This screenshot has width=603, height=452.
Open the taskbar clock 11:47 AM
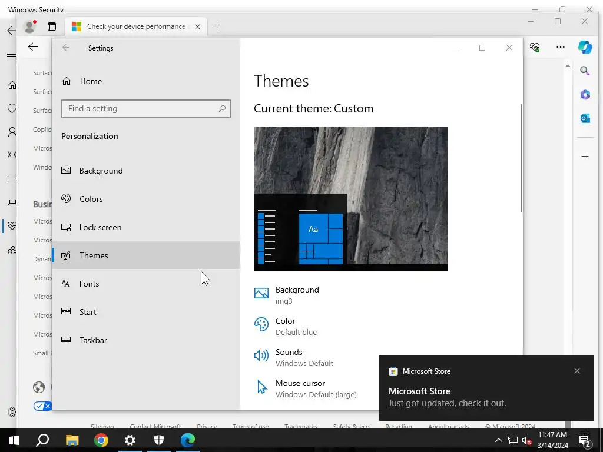coord(552,440)
